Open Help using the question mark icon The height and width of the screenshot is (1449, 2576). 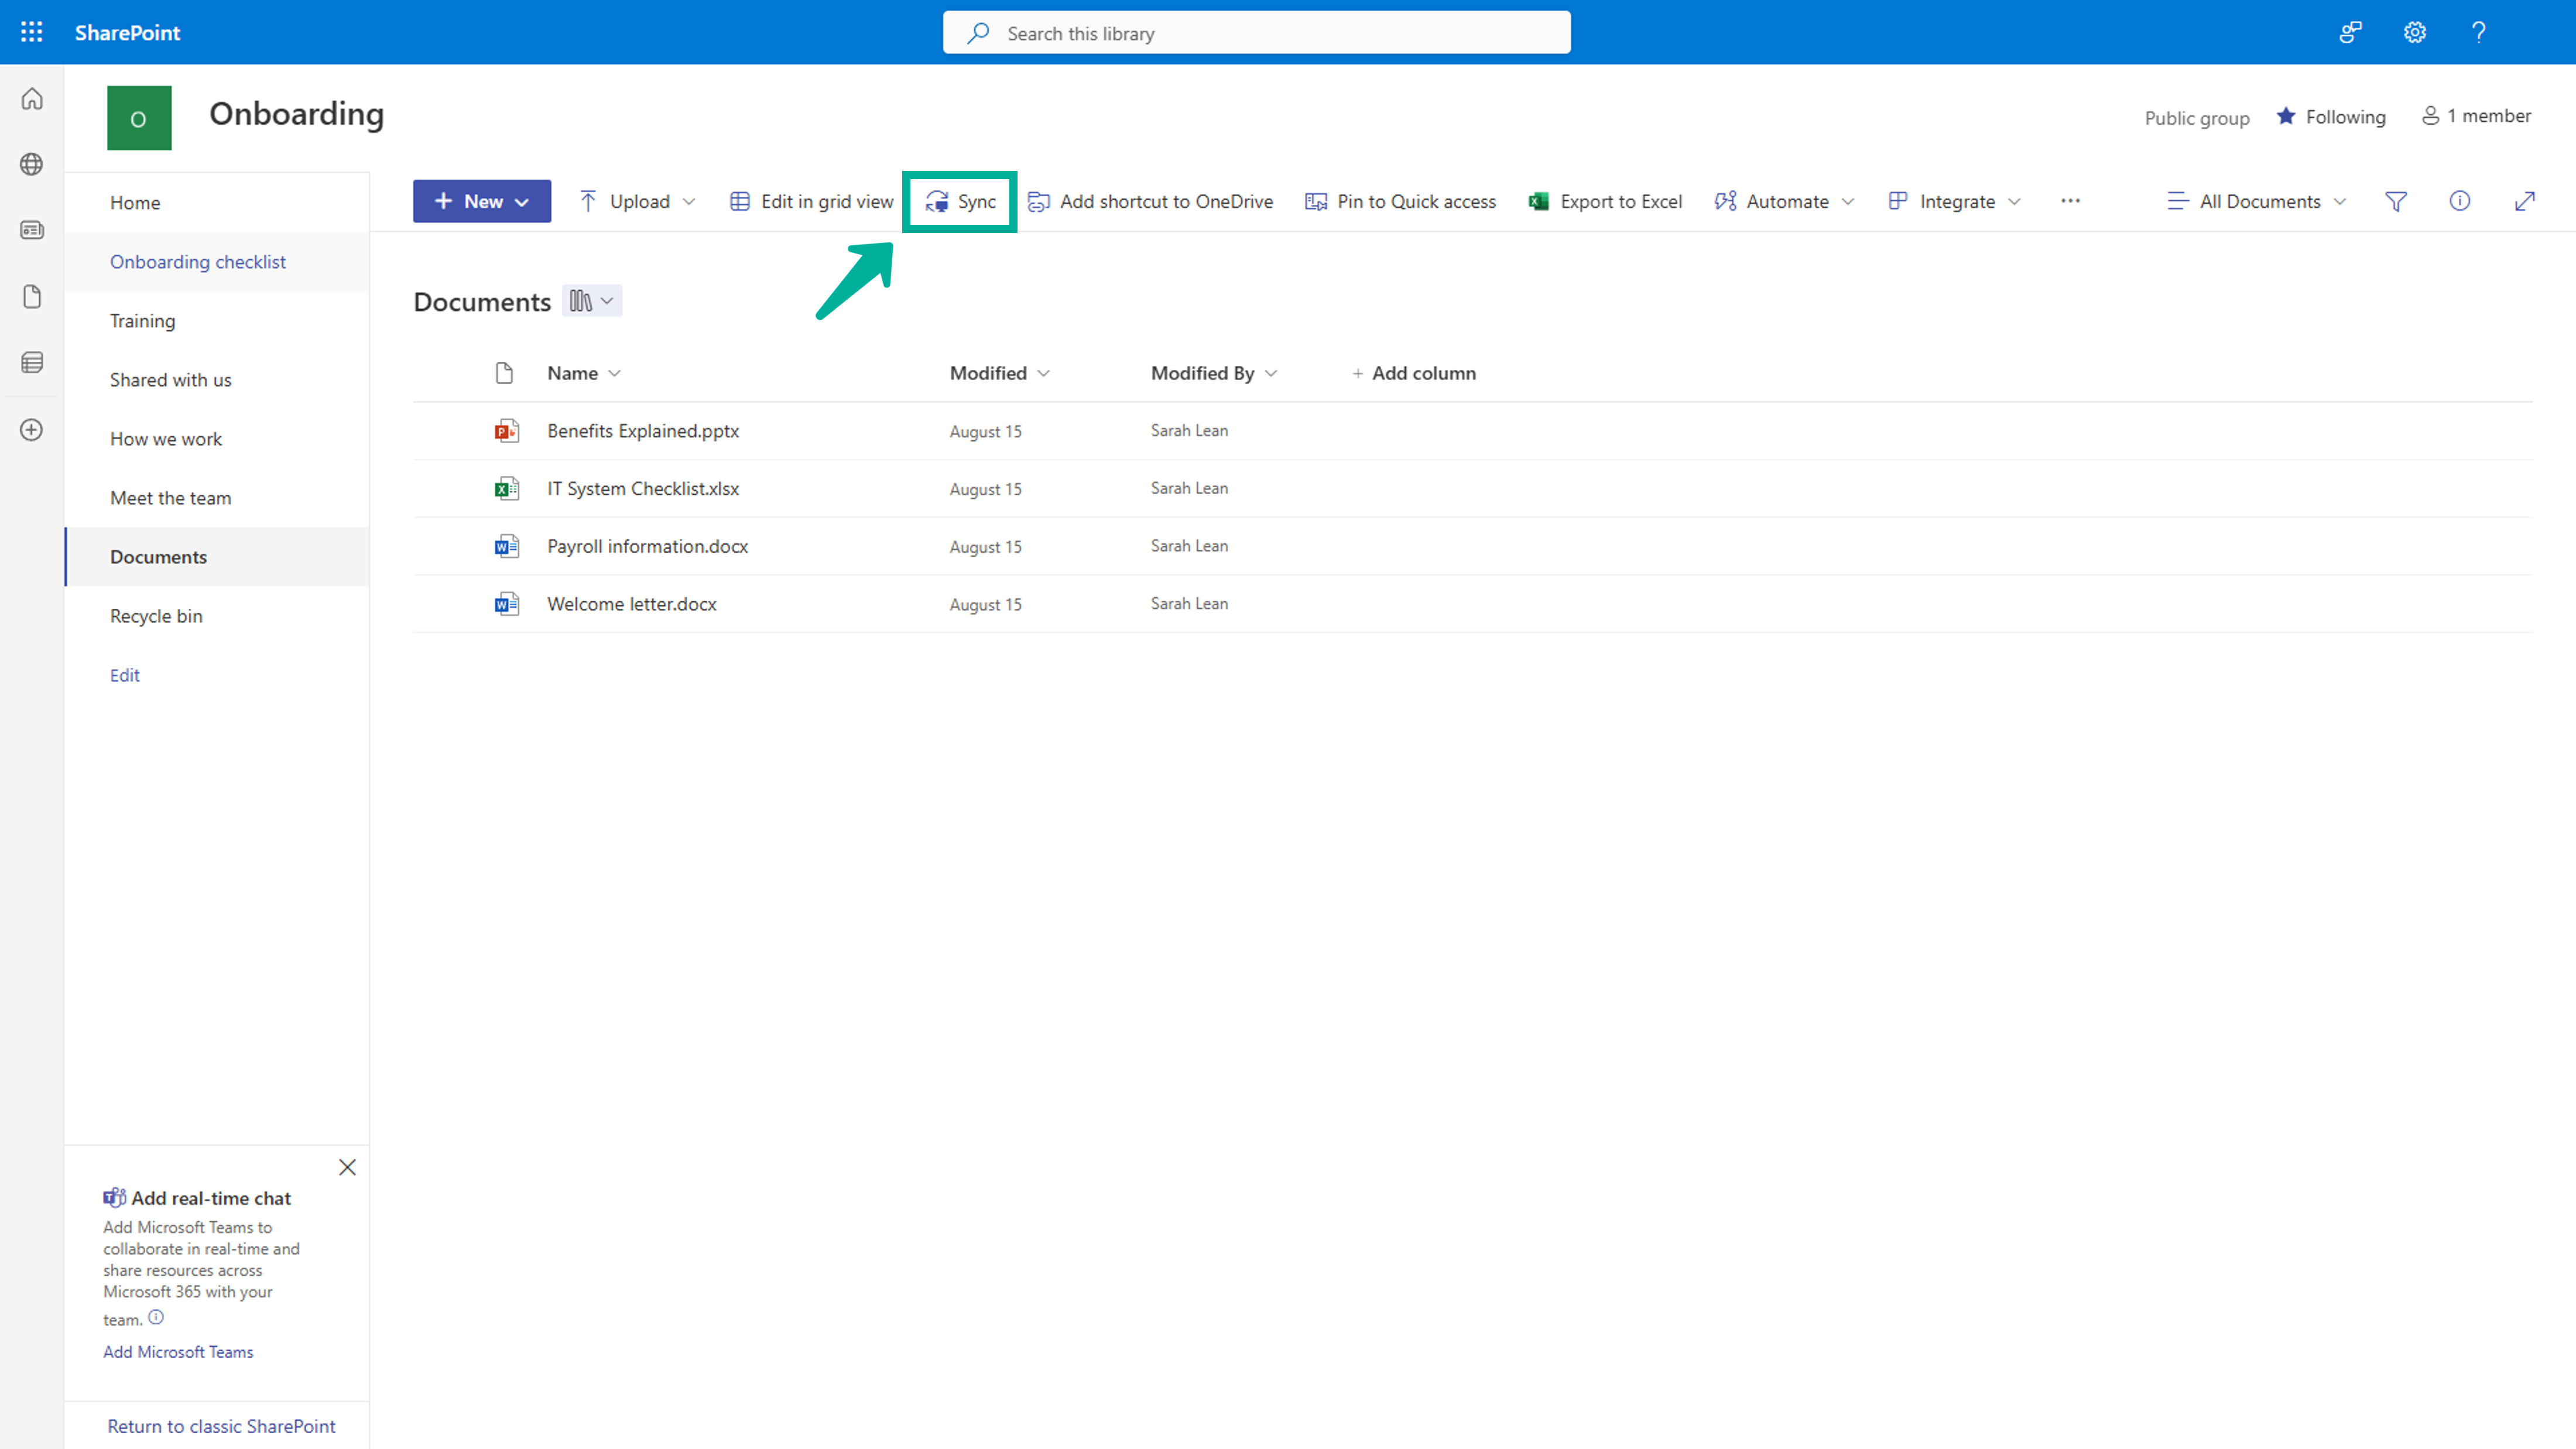(x=2479, y=32)
